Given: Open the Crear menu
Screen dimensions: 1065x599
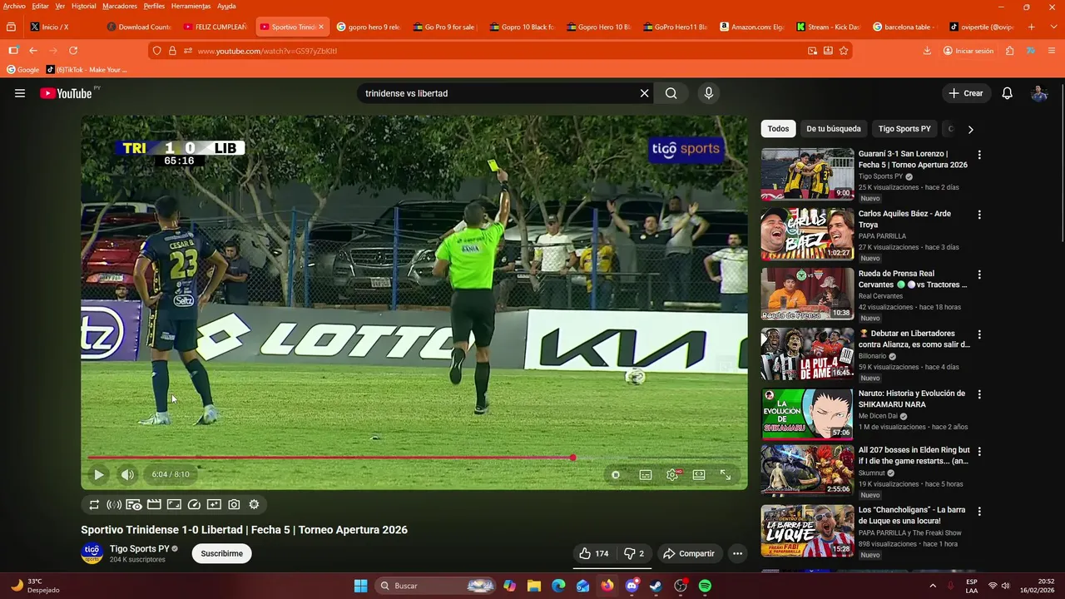Looking at the screenshot, I should [966, 93].
